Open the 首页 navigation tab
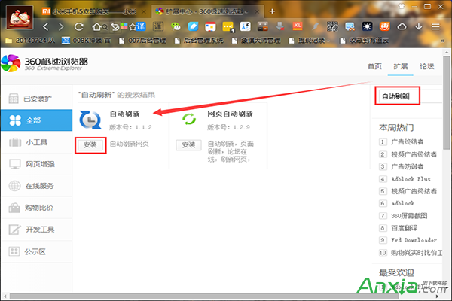452x301 pixels. 374,66
